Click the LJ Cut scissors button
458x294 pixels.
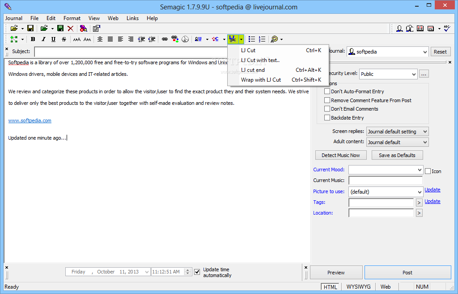coord(233,39)
